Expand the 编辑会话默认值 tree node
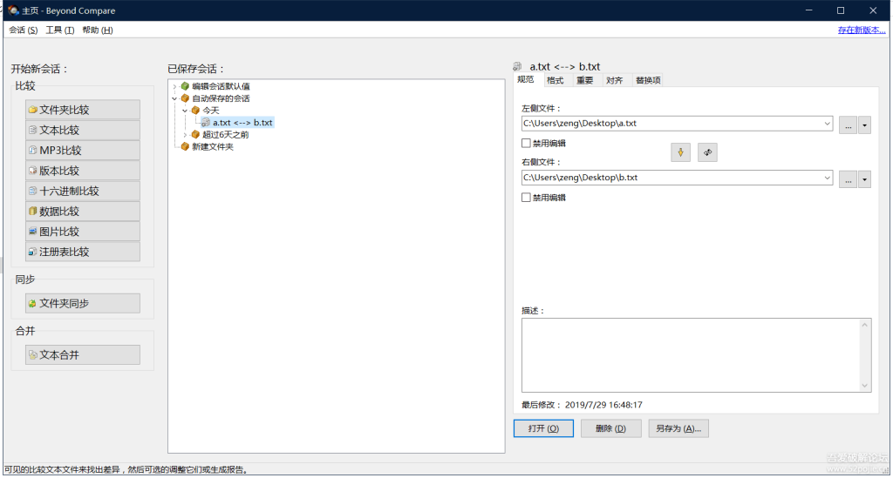This screenshot has width=893, height=478. 174,86
